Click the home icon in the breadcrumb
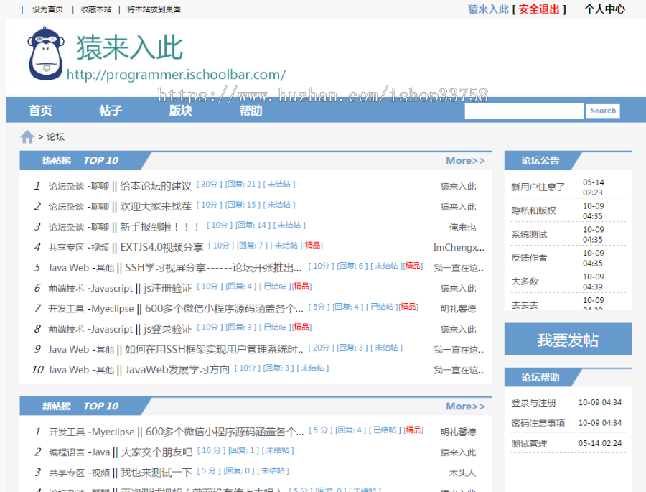Viewport: 646px width, 492px height. pos(27,135)
